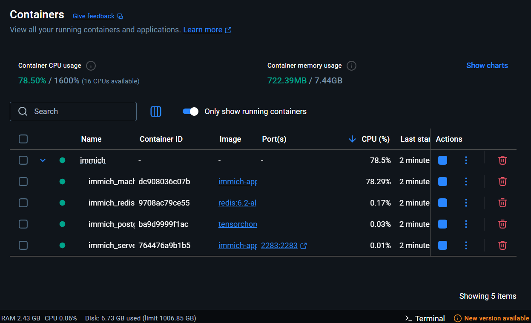Click the Disk: 6.73 GB used status entry
The image size is (531, 323).
[141, 318]
